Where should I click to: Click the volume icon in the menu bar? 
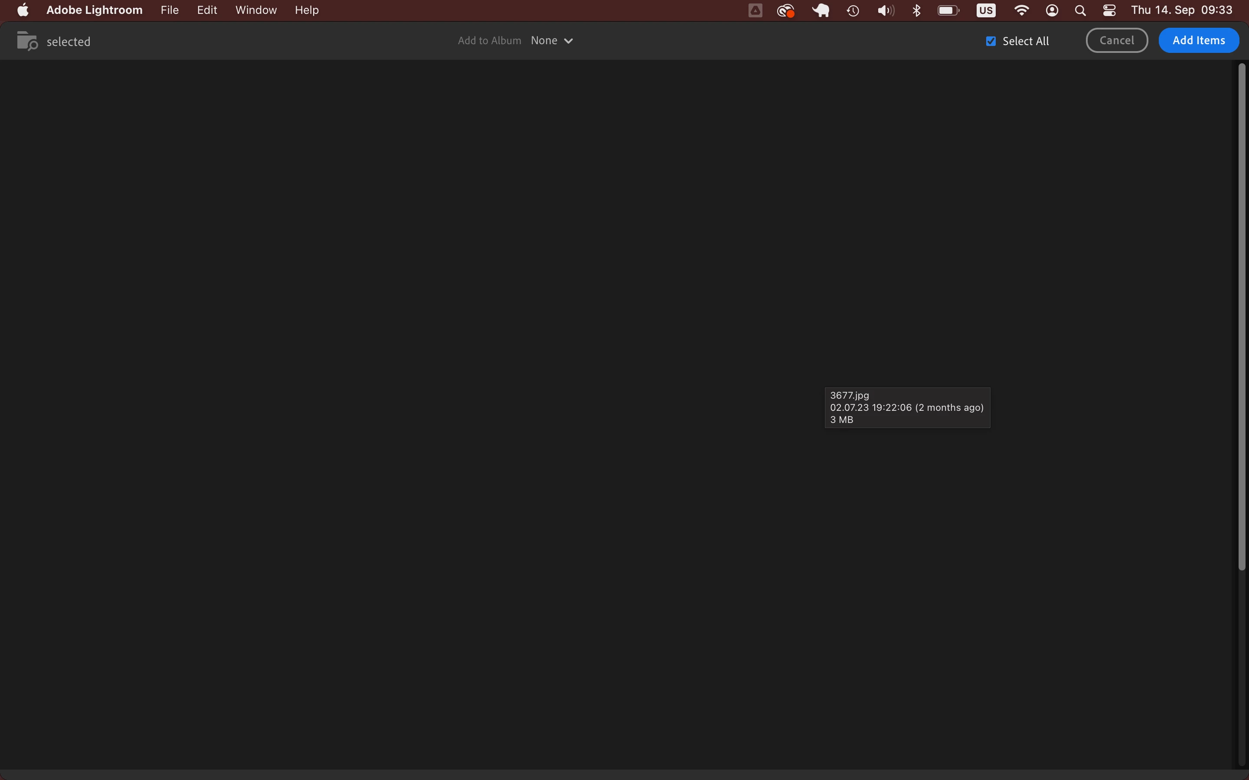pyautogui.click(x=886, y=10)
